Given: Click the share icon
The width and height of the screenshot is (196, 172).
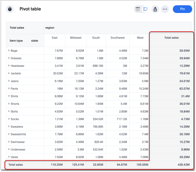Looking at the screenshot, I should pos(155,9).
